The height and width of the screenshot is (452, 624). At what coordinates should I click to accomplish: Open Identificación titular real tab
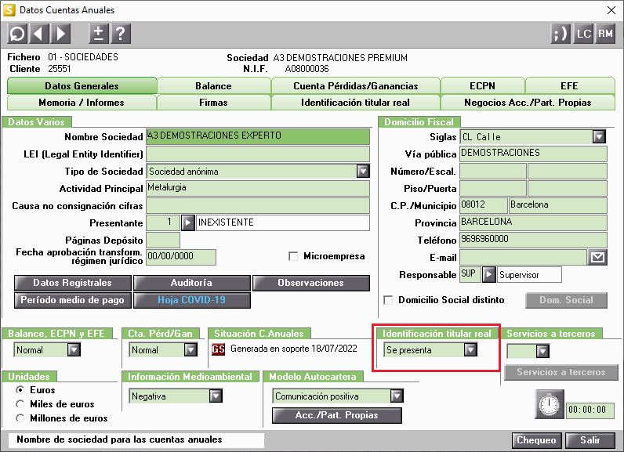[355, 103]
